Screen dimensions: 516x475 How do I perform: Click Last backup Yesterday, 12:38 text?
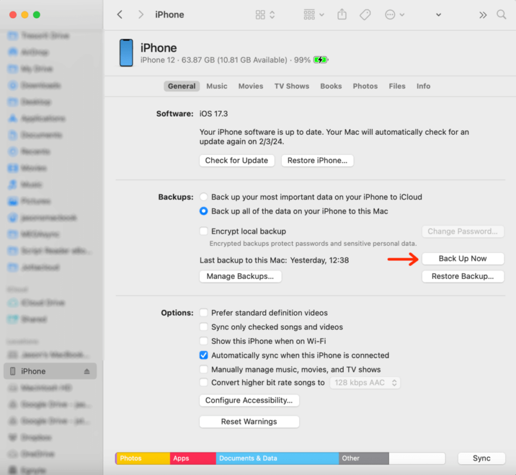pos(274,260)
